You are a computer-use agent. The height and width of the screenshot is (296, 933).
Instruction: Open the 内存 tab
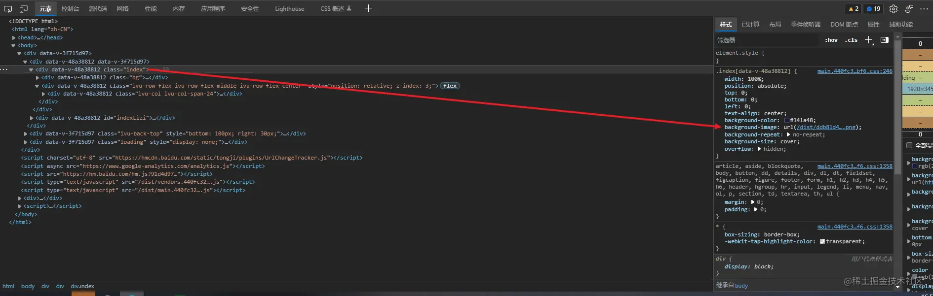tap(179, 9)
